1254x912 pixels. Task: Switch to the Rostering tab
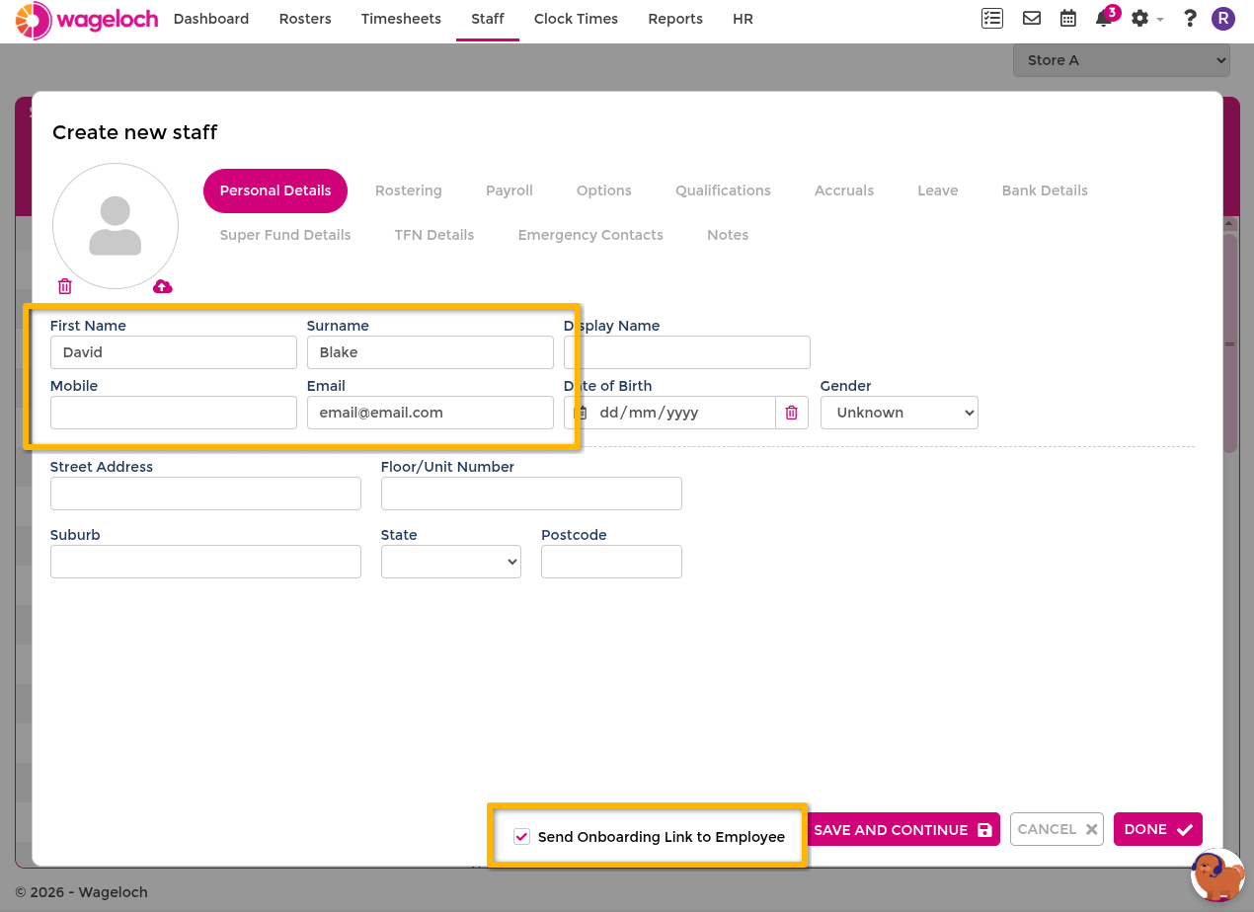point(409,190)
